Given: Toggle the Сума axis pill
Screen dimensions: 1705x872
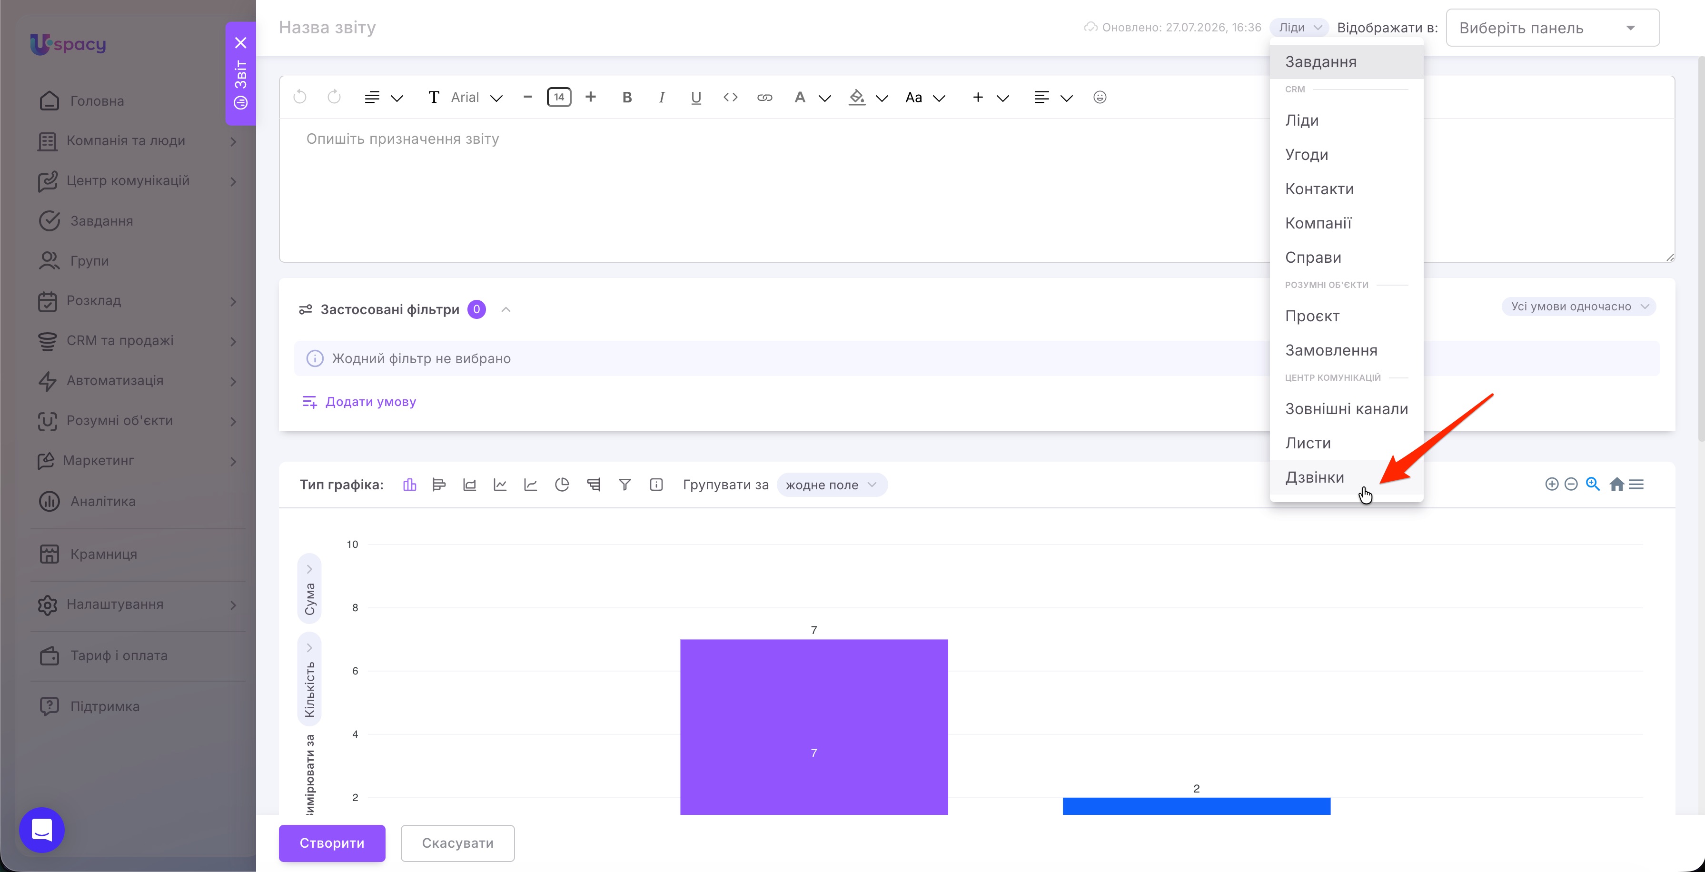Looking at the screenshot, I should point(310,589).
